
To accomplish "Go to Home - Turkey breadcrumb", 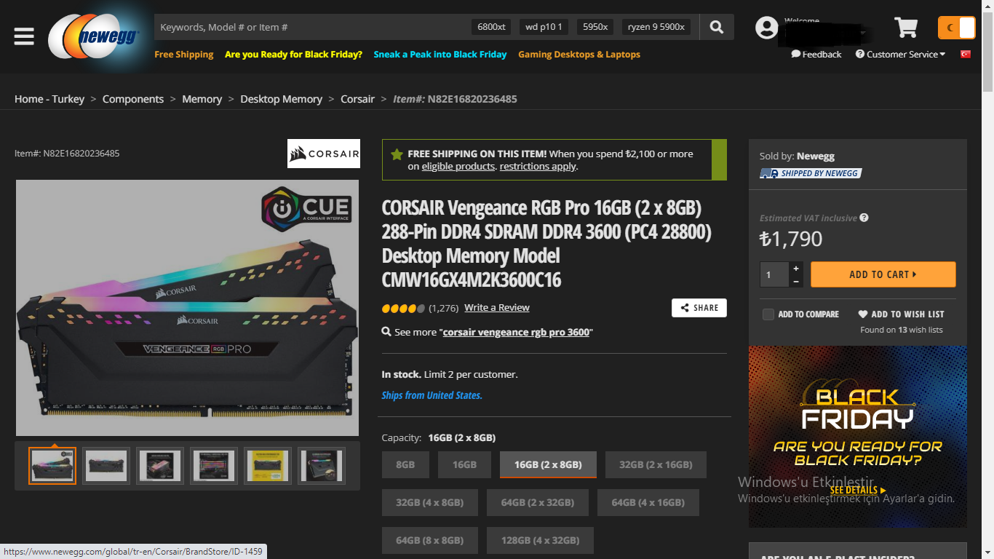I will click(49, 99).
